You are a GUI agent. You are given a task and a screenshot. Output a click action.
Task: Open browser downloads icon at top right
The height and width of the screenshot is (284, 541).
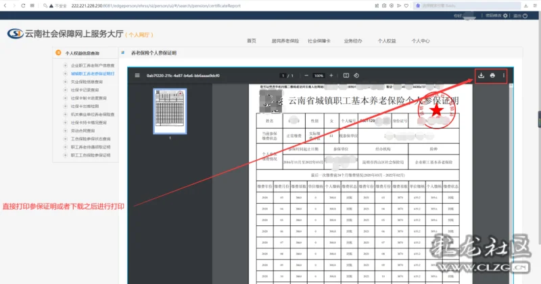click(526, 5)
